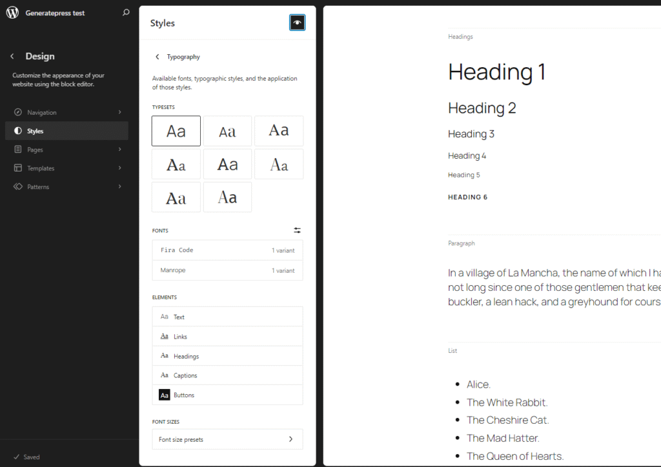Choose the Fira Code font
Viewport: 661px width, 467px height.
coord(227,250)
